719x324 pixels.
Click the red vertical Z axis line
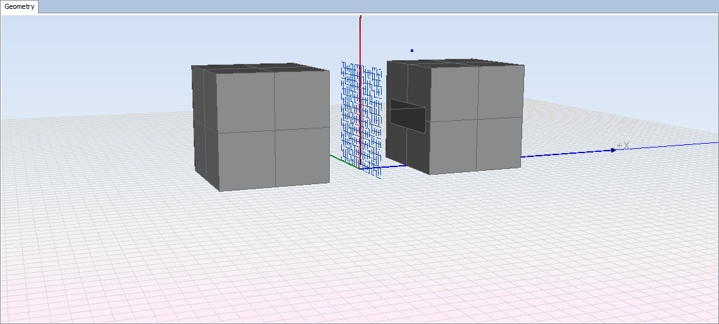360,38
